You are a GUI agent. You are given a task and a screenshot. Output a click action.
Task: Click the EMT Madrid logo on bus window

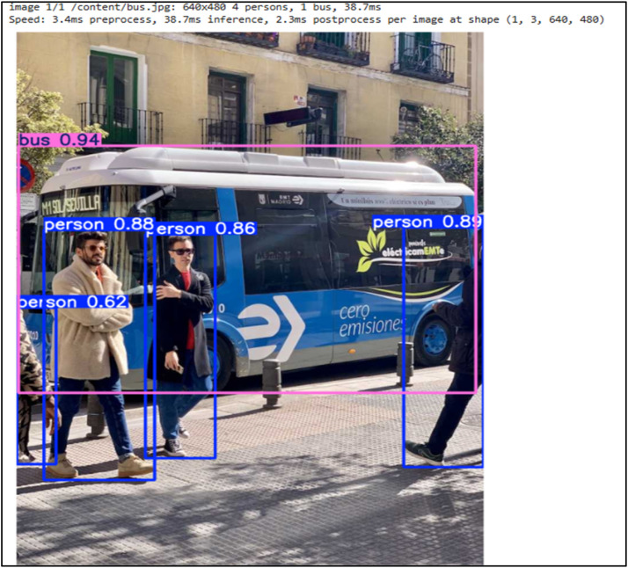282,200
